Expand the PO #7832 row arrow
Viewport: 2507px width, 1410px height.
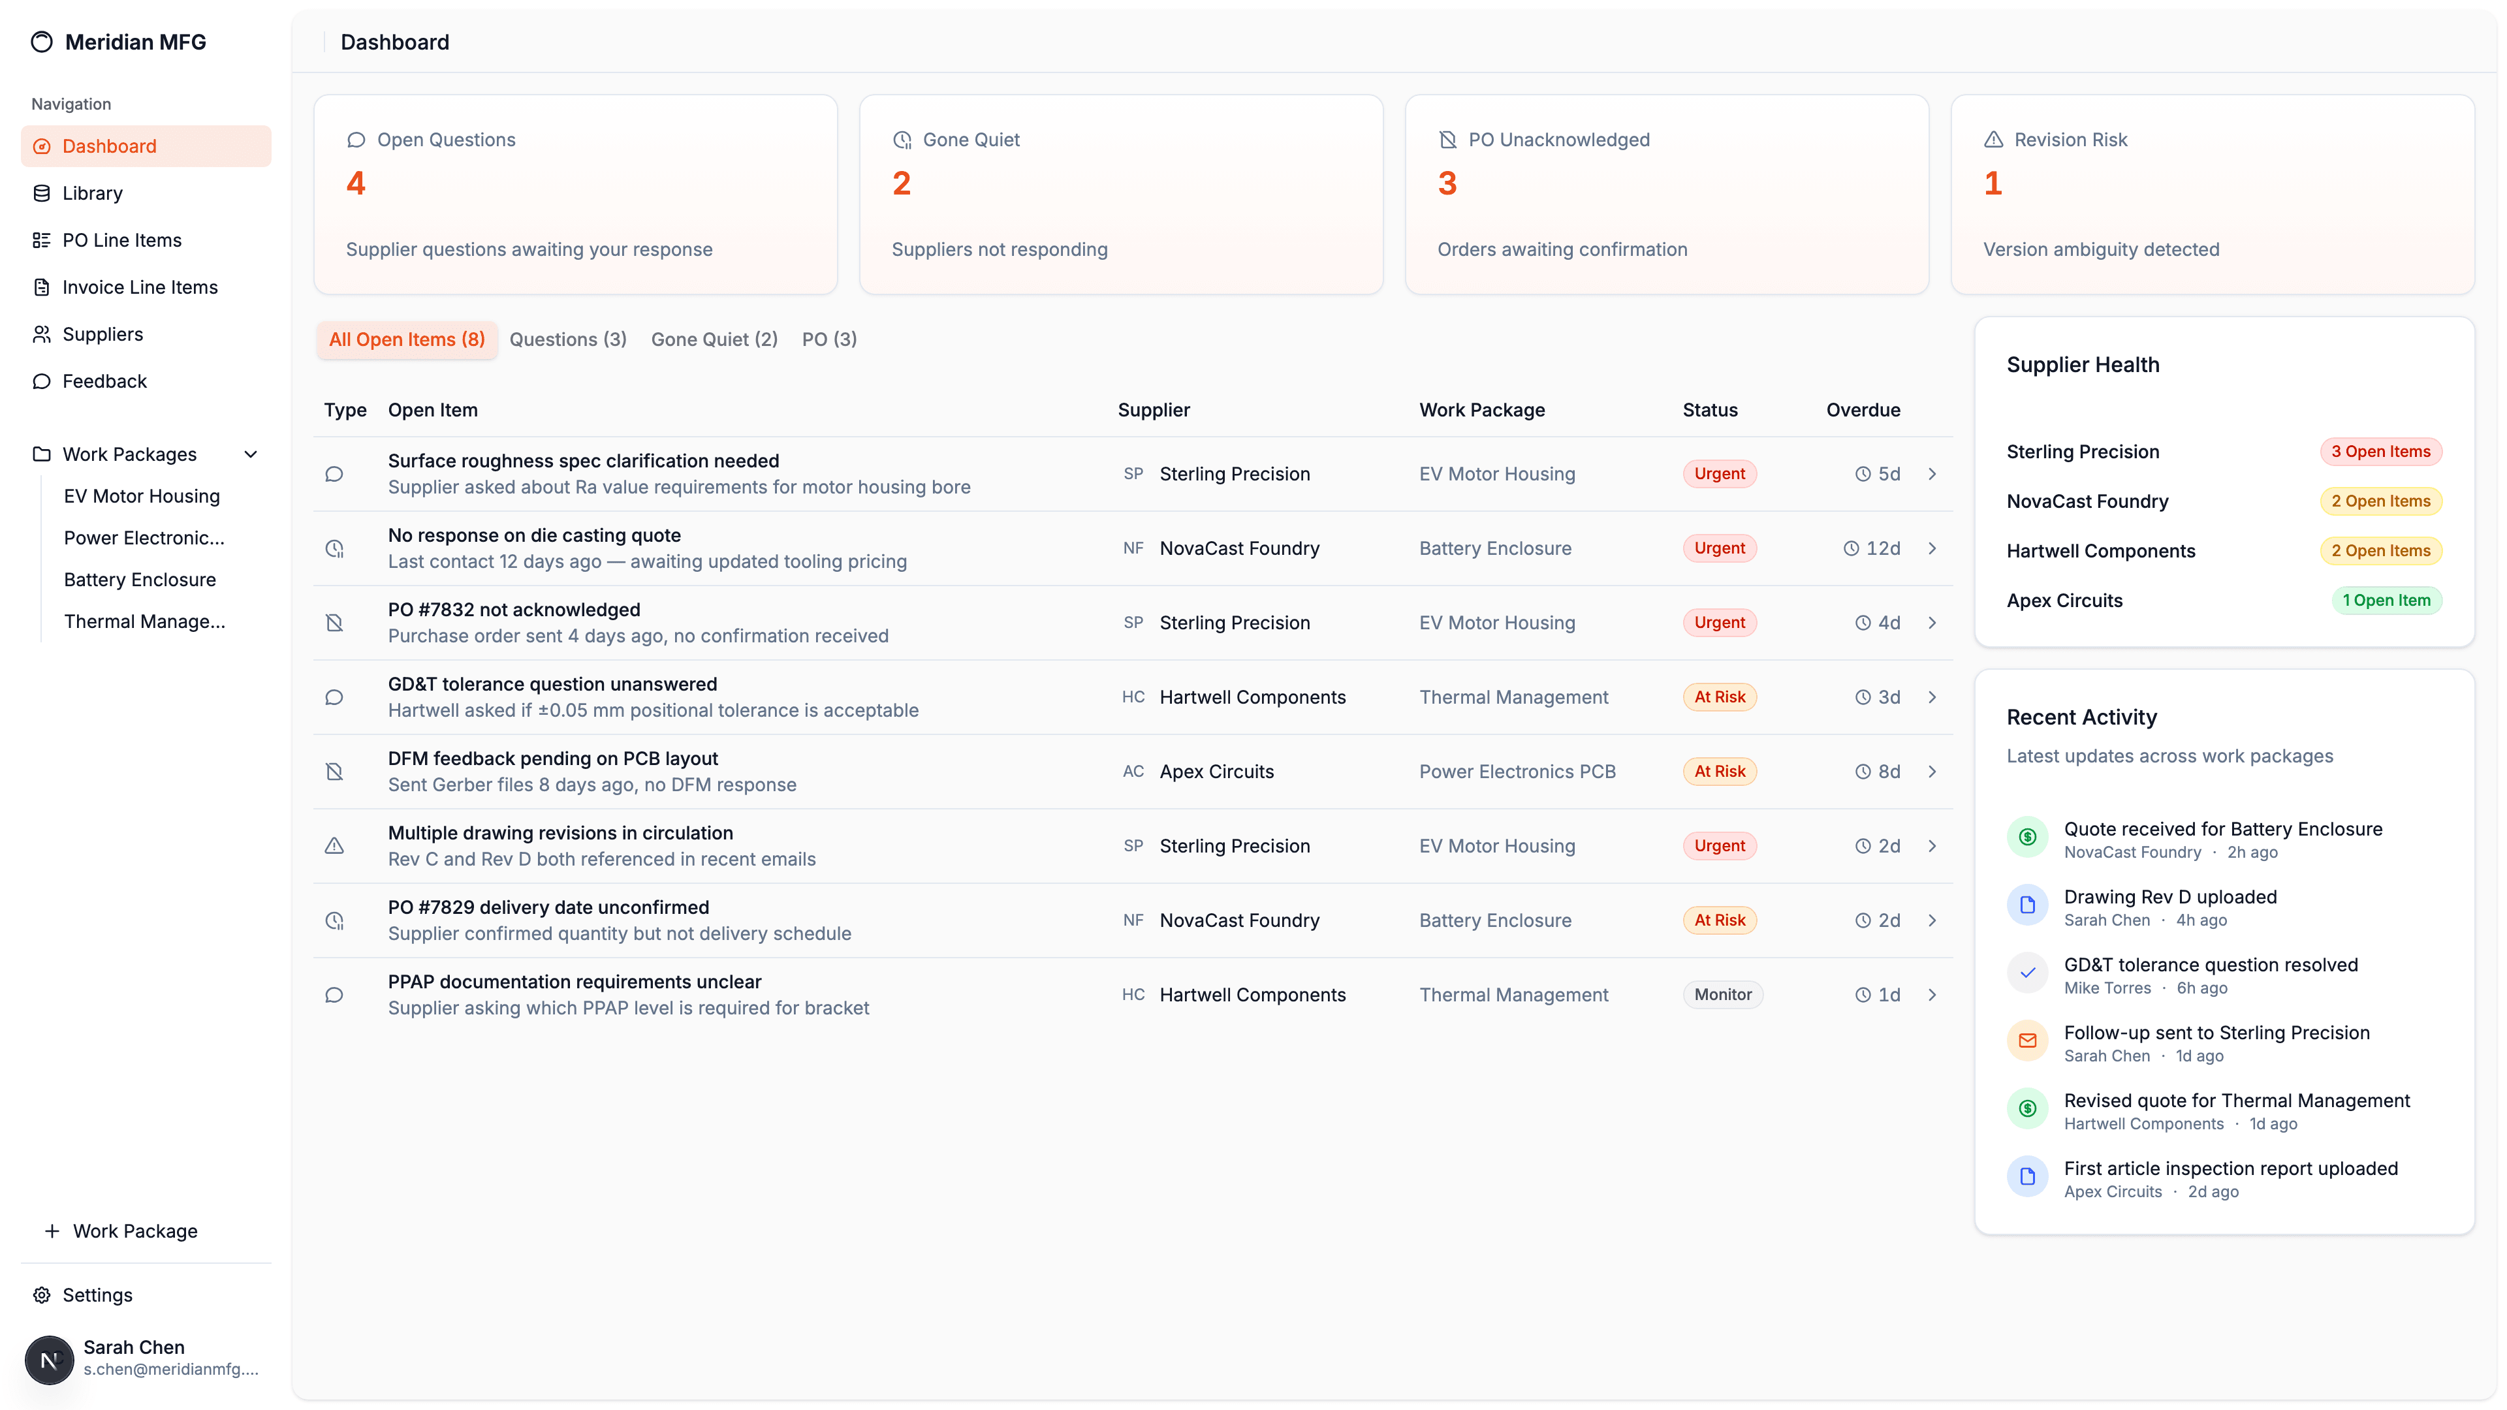[1932, 622]
